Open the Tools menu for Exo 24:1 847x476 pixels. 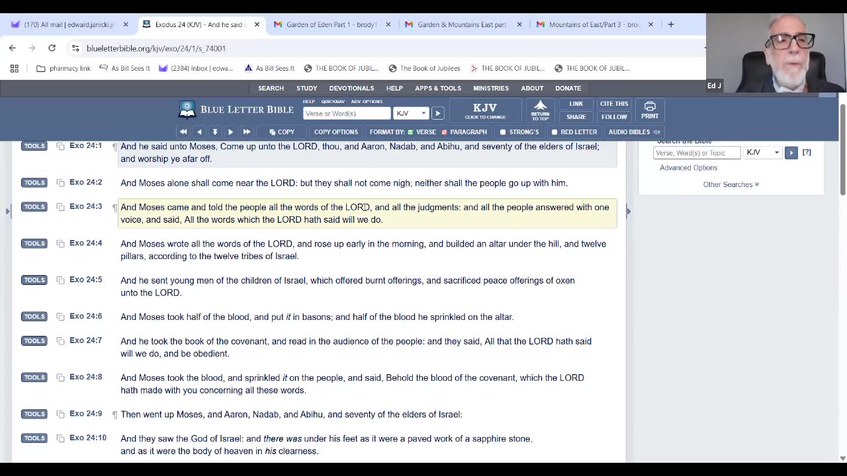pyautogui.click(x=34, y=146)
